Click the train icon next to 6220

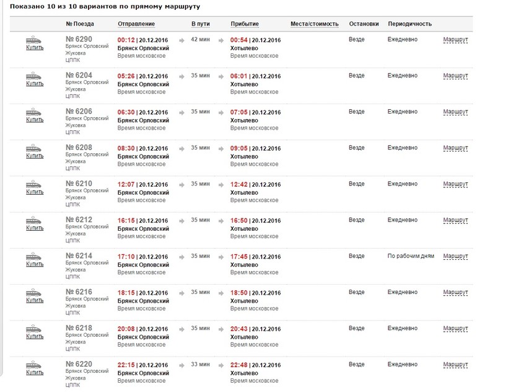point(34,364)
